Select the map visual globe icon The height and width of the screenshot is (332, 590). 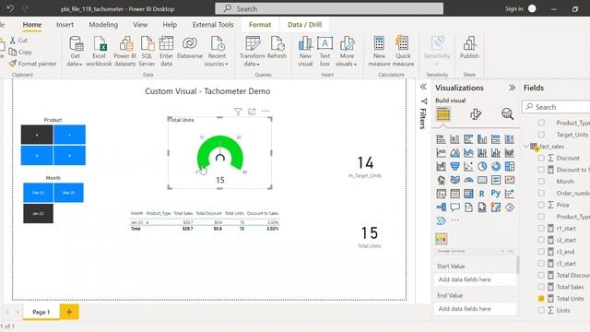coord(441,180)
